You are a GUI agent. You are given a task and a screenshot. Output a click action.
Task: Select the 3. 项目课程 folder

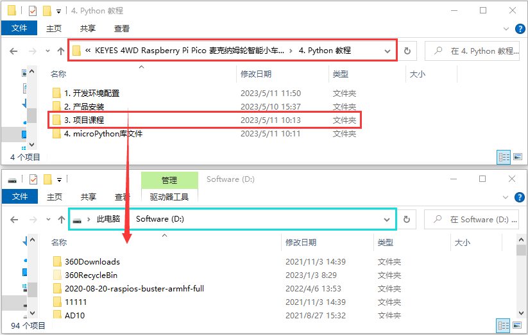click(x=205, y=120)
